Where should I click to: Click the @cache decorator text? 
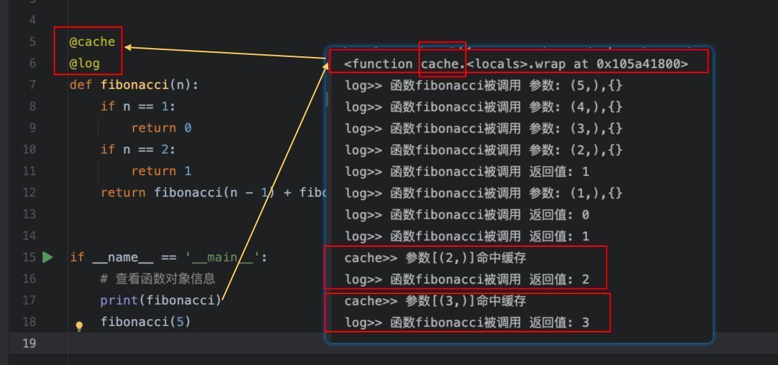tap(92, 42)
